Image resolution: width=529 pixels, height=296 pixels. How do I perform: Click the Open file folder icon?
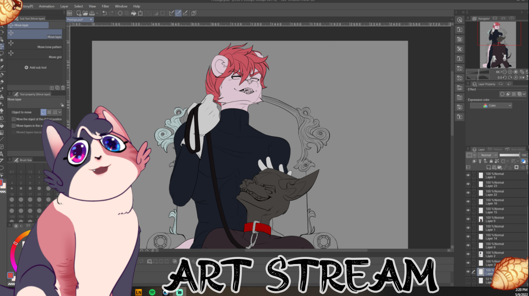click(85, 13)
